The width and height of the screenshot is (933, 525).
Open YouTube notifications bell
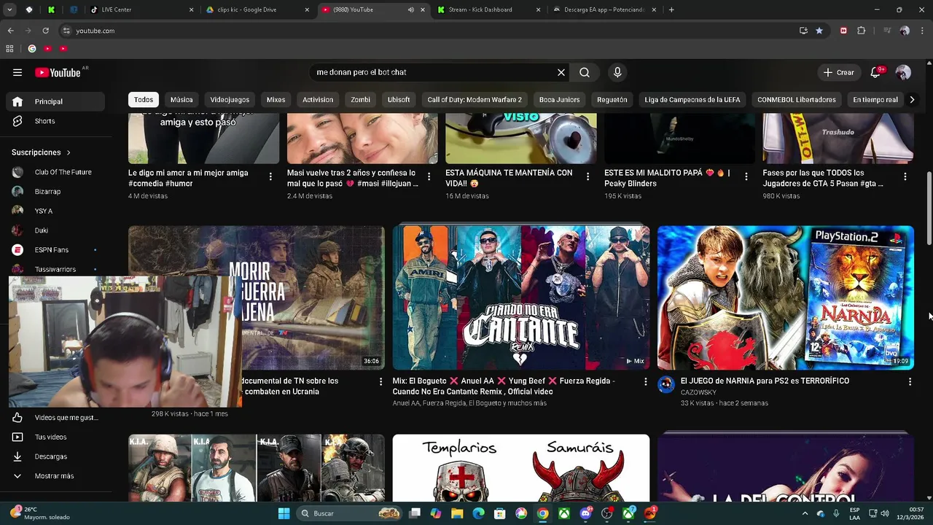click(875, 72)
